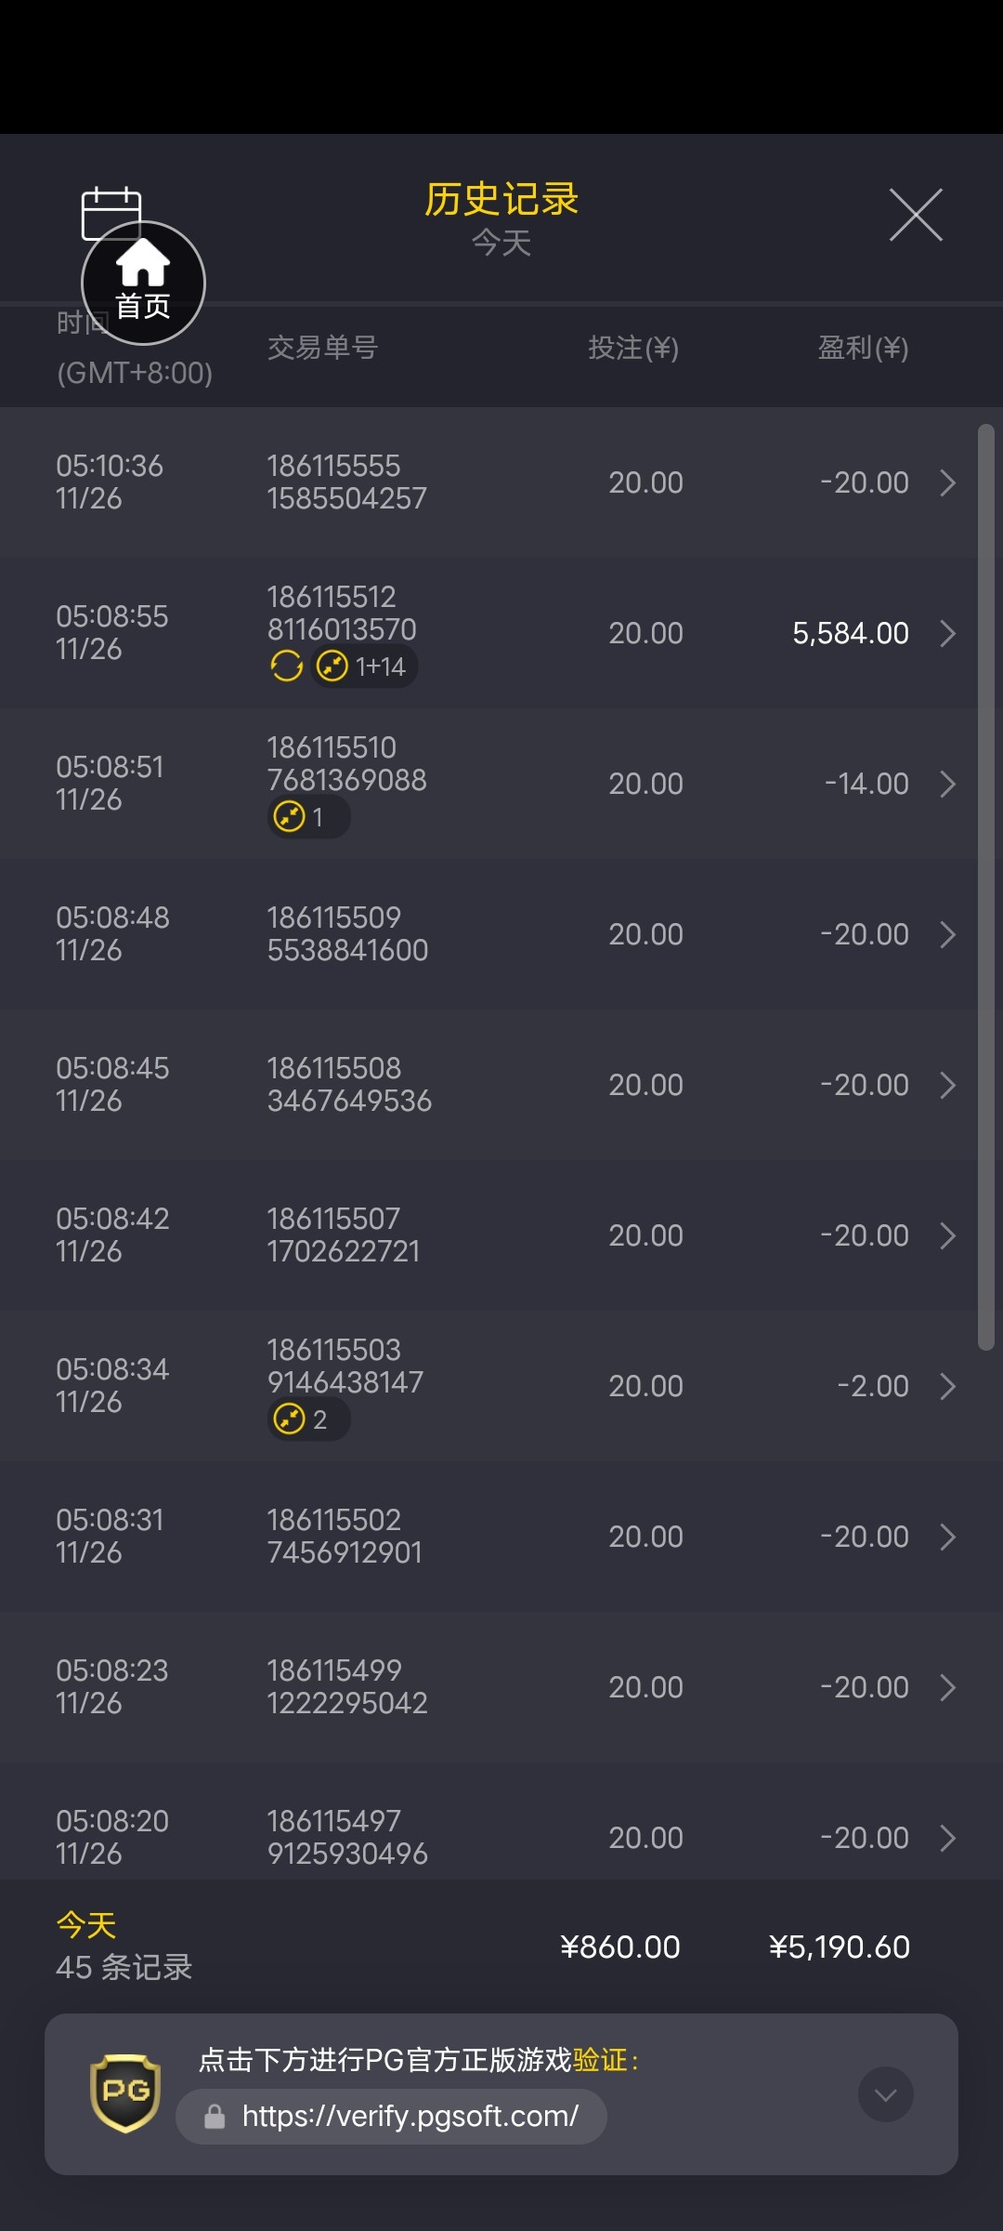The image size is (1003, 2231).
Task: Expand details of the 5,584.00 win record
Action: coord(947,633)
